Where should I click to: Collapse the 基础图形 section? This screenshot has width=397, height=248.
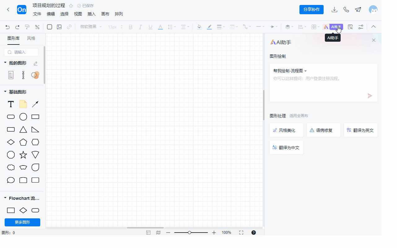click(5, 92)
